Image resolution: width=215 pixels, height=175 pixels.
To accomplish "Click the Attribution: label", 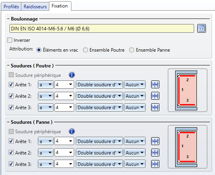I will pyautogui.click(x=21, y=49).
